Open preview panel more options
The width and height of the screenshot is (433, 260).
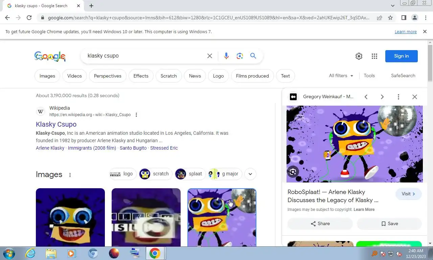[398, 97]
